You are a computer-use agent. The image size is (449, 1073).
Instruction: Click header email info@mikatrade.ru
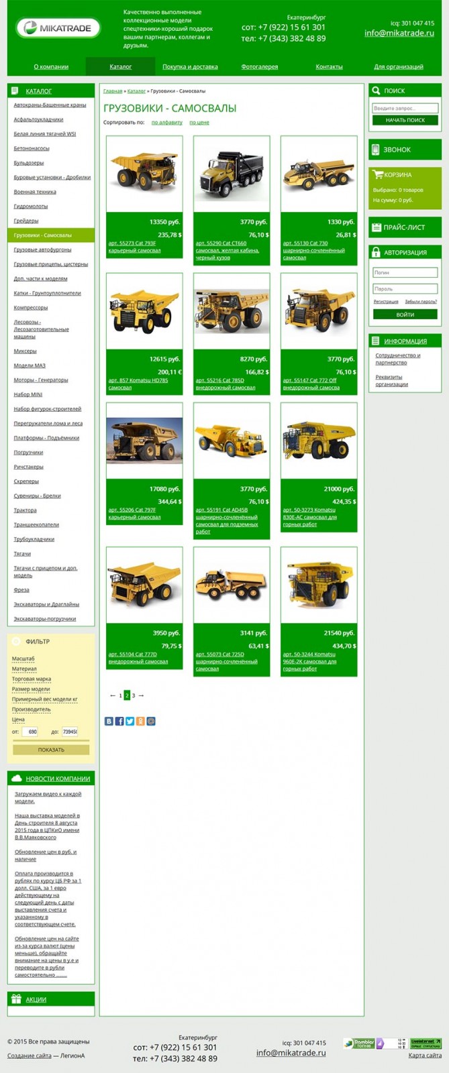(399, 33)
